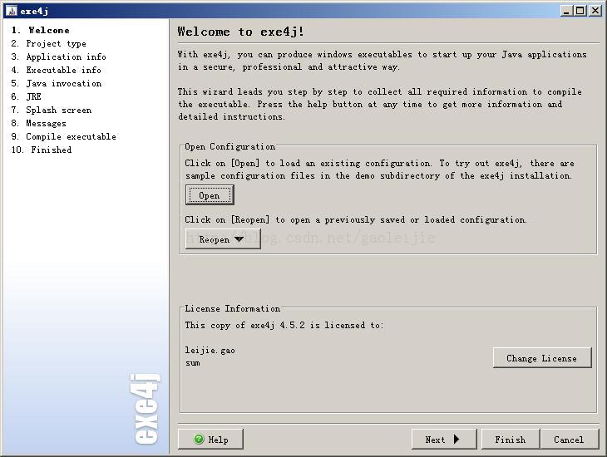Click Next to advance the wizard
Image resolution: width=607 pixels, height=457 pixels.
click(x=444, y=440)
